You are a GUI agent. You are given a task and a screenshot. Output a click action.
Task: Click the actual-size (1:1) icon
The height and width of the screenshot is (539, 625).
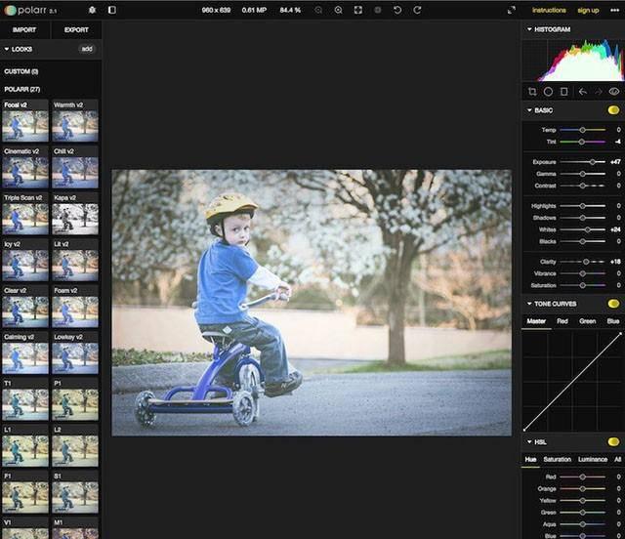click(x=378, y=10)
